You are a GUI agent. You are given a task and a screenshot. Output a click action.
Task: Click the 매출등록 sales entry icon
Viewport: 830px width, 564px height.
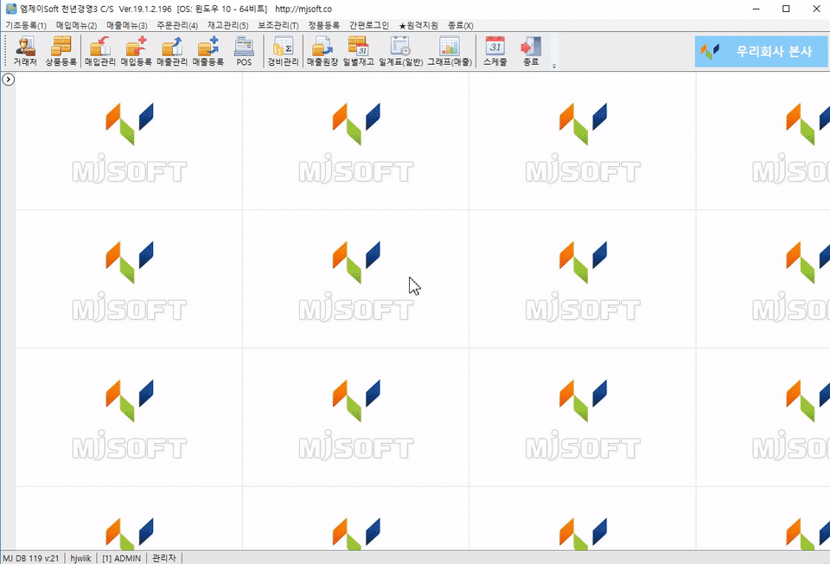click(208, 51)
